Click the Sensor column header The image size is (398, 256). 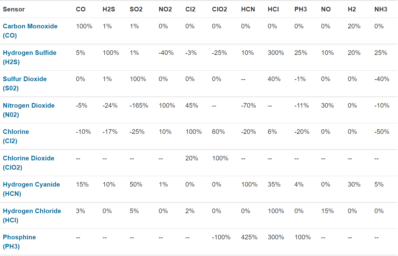pyautogui.click(x=14, y=9)
